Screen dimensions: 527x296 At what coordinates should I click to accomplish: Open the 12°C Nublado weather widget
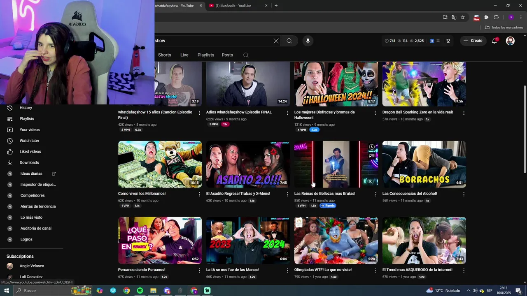(x=444, y=291)
